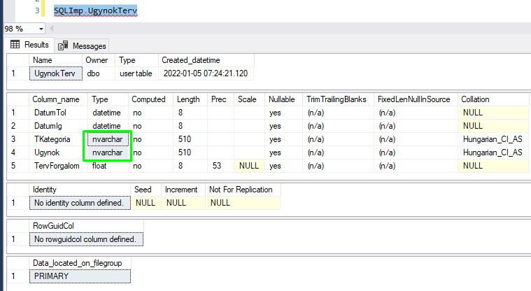The image size is (531, 291).
Task: Select the 53 precision cell
Action: pos(220,166)
